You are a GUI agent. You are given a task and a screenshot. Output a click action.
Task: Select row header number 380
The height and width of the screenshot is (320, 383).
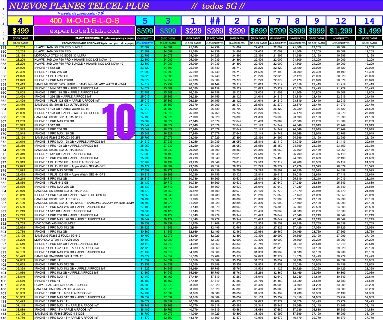tap(3, 175)
